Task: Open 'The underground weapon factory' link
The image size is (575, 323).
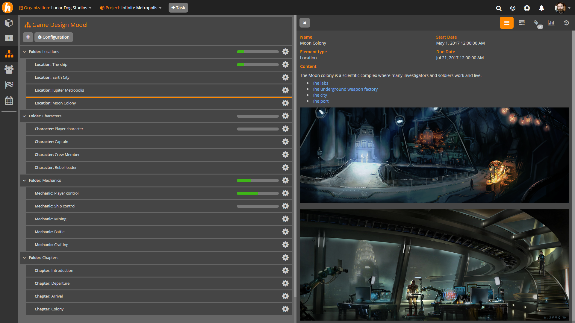Action: [345, 89]
